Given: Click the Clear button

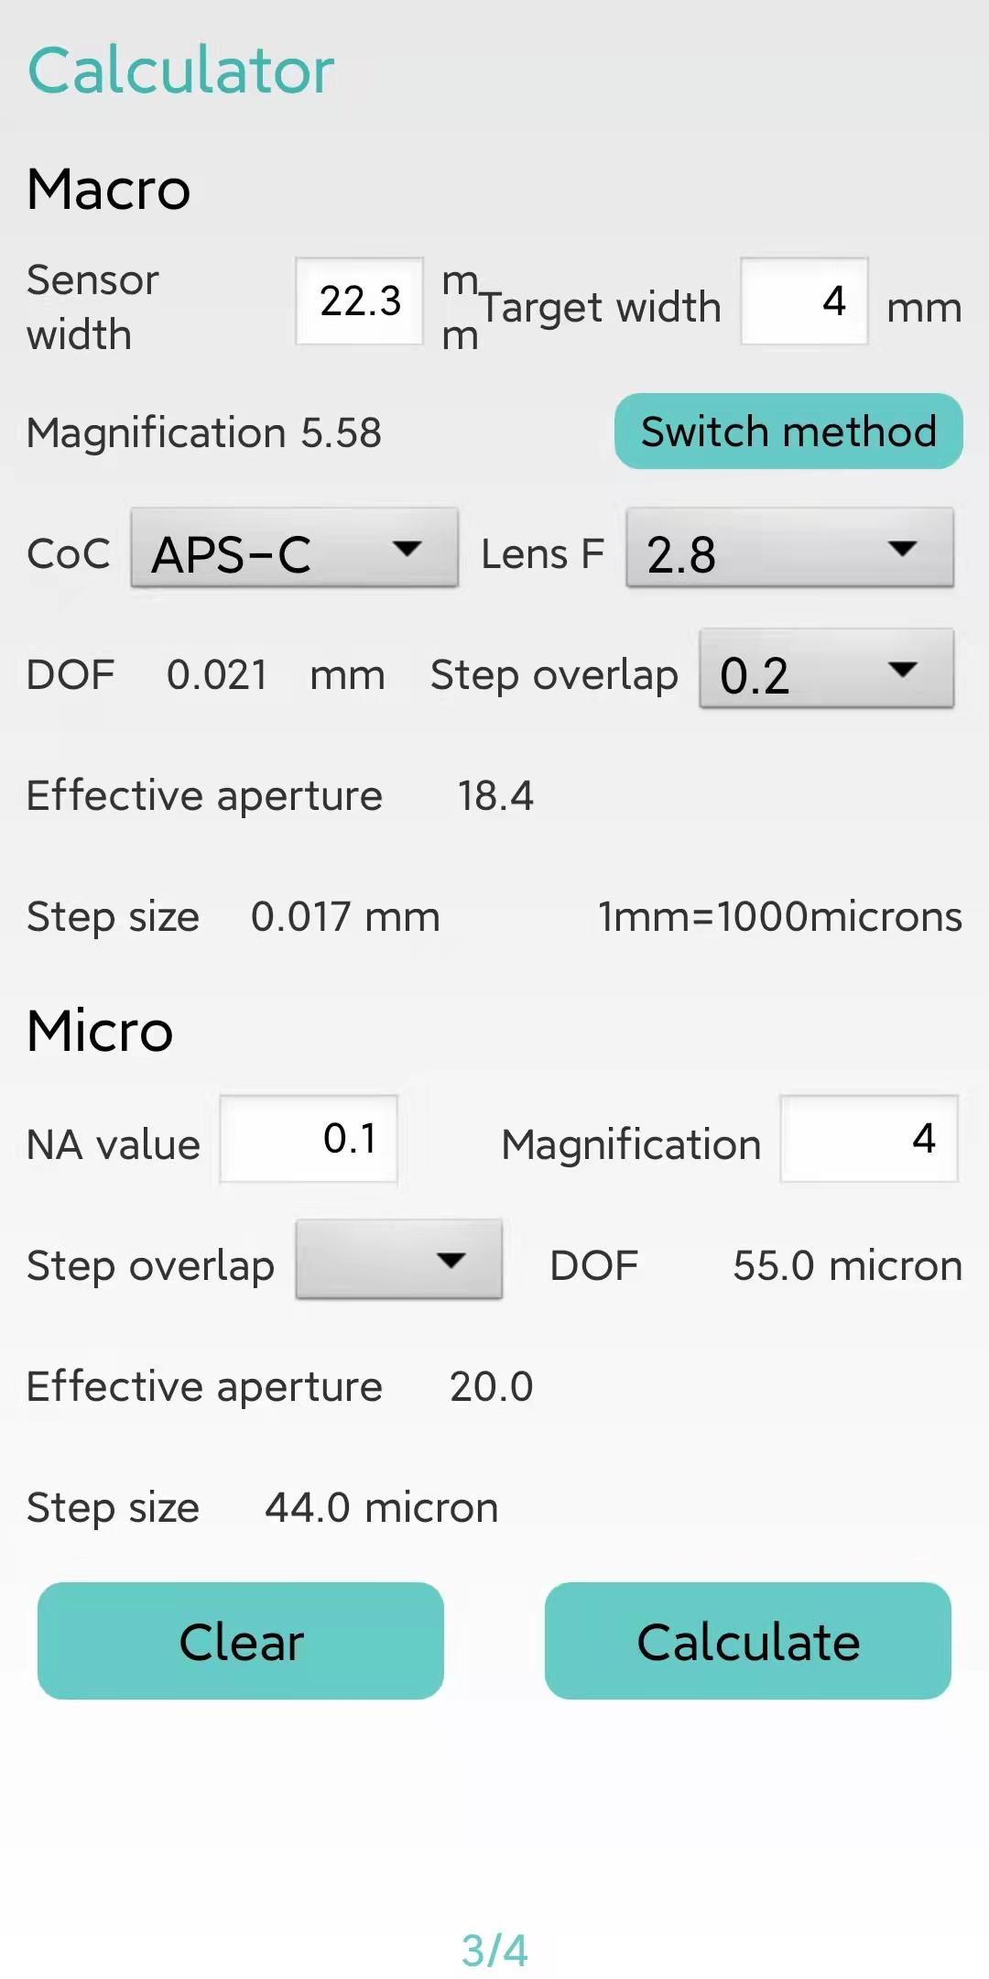Looking at the screenshot, I should click(241, 1641).
